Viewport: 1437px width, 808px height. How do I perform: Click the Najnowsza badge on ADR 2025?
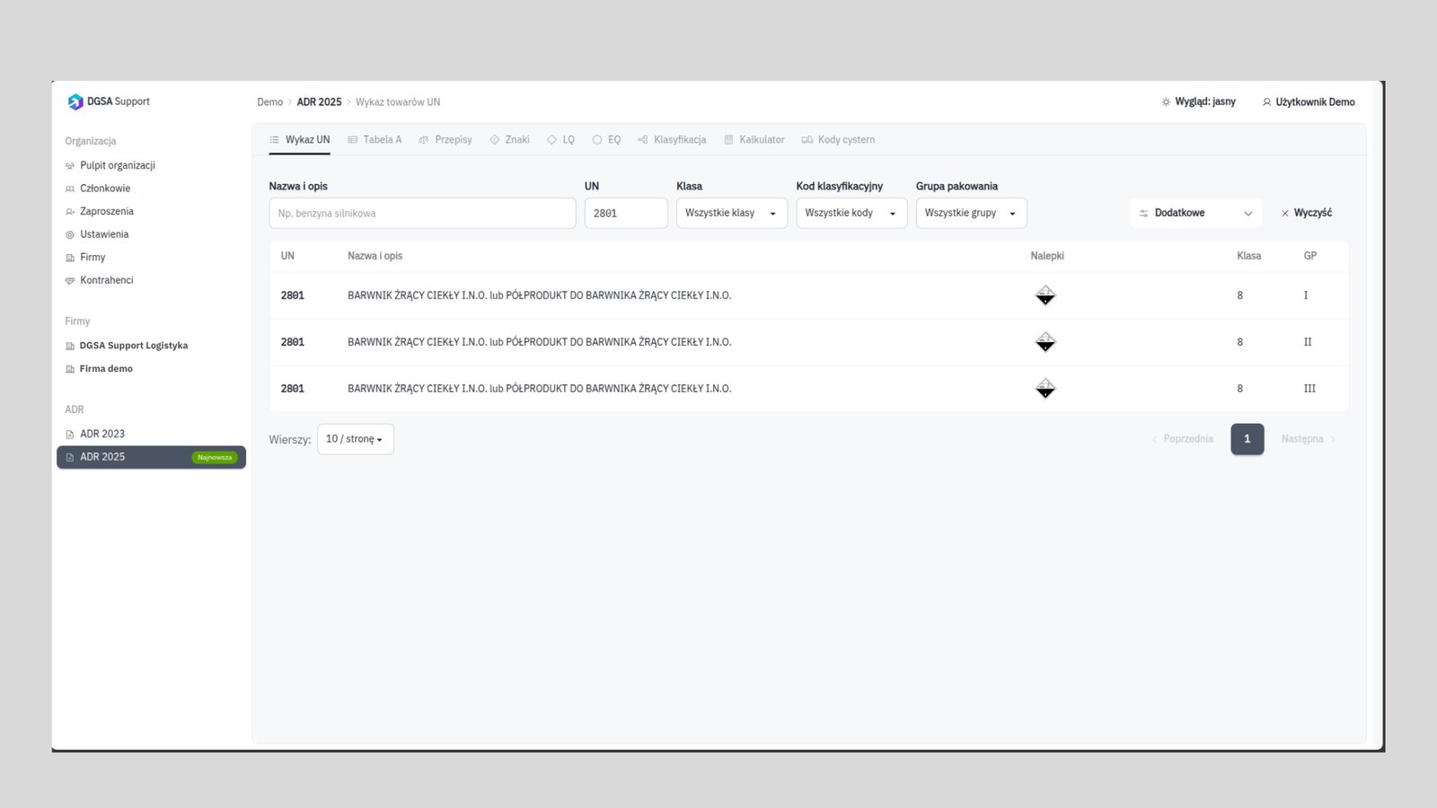(215, 458)
